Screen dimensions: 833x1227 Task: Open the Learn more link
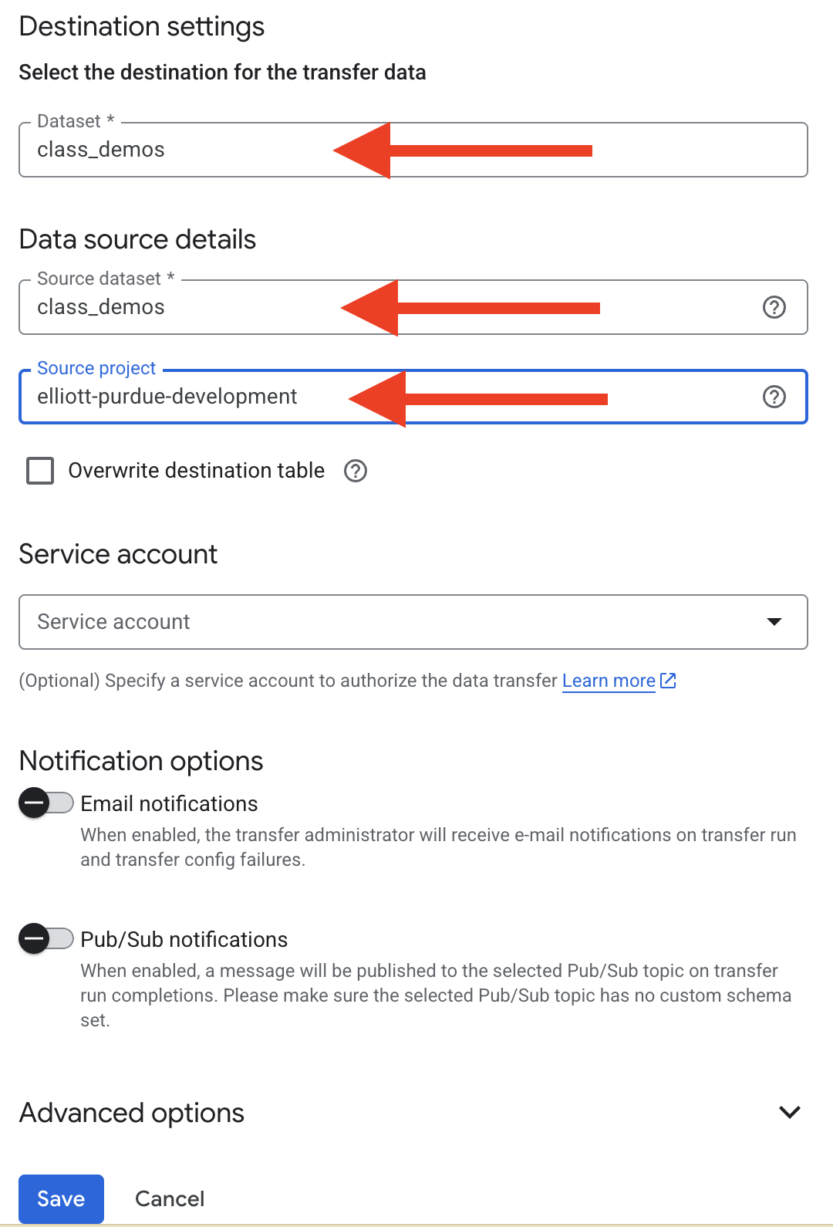point(608,681)
